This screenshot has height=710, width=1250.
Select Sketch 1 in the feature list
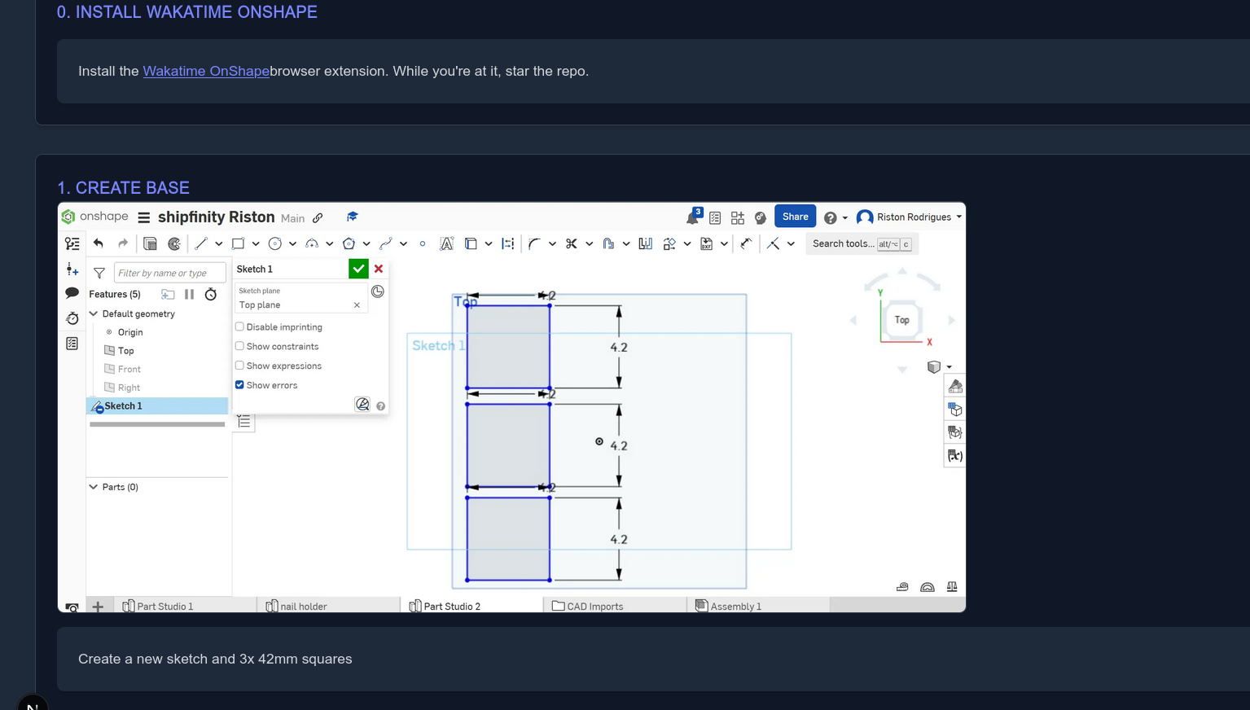pyautogui.click(x=157, y=405)
